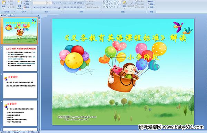Viewport: 207px width, 133px height.
Task: Toggle Bold formatting
Action: 34,8
